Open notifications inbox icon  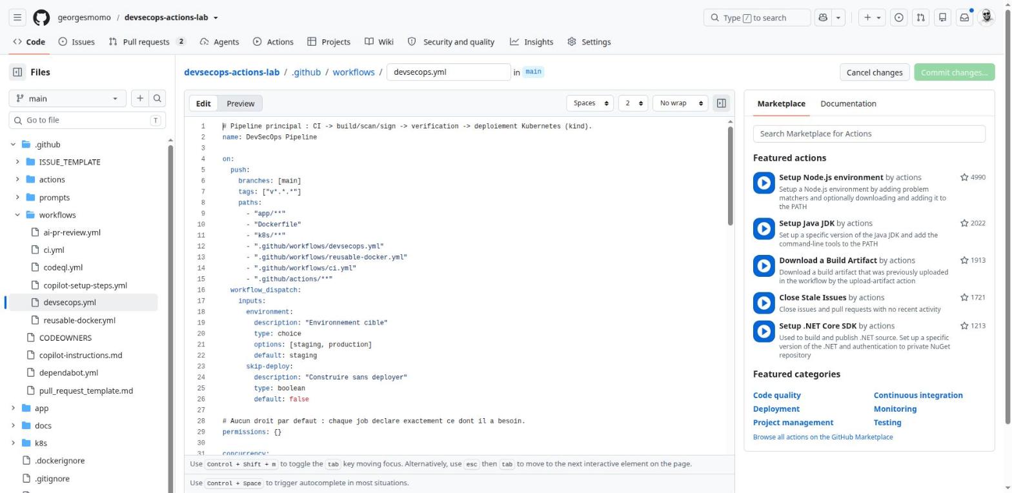coord(964,17)
